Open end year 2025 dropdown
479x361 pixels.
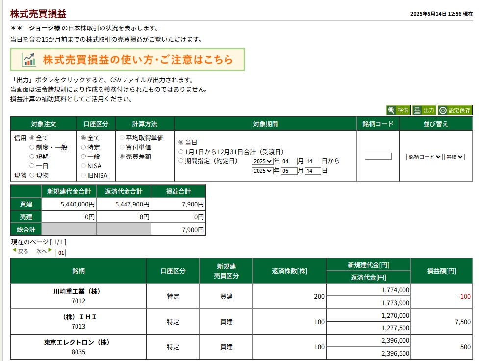[262, 171]
